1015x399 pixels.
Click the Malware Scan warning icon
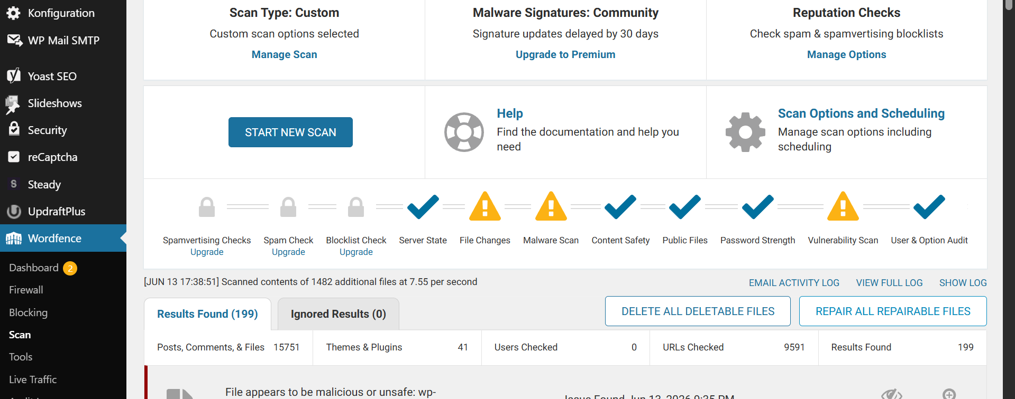[551, 206]
